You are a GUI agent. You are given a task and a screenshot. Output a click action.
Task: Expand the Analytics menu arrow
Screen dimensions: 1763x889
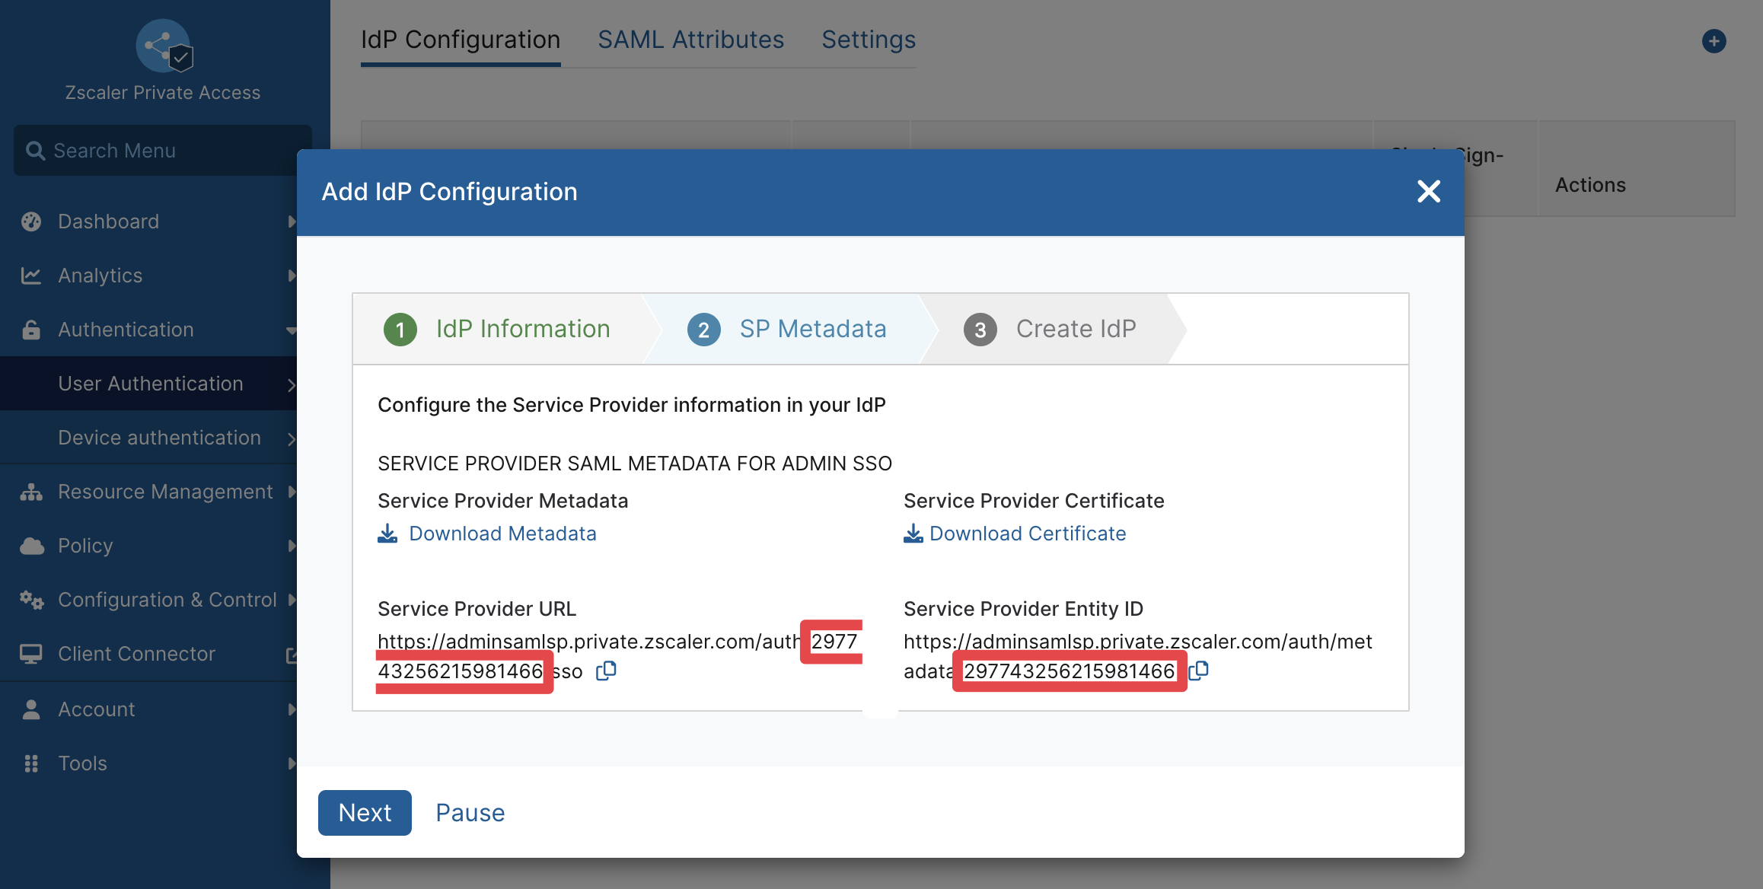292,276
